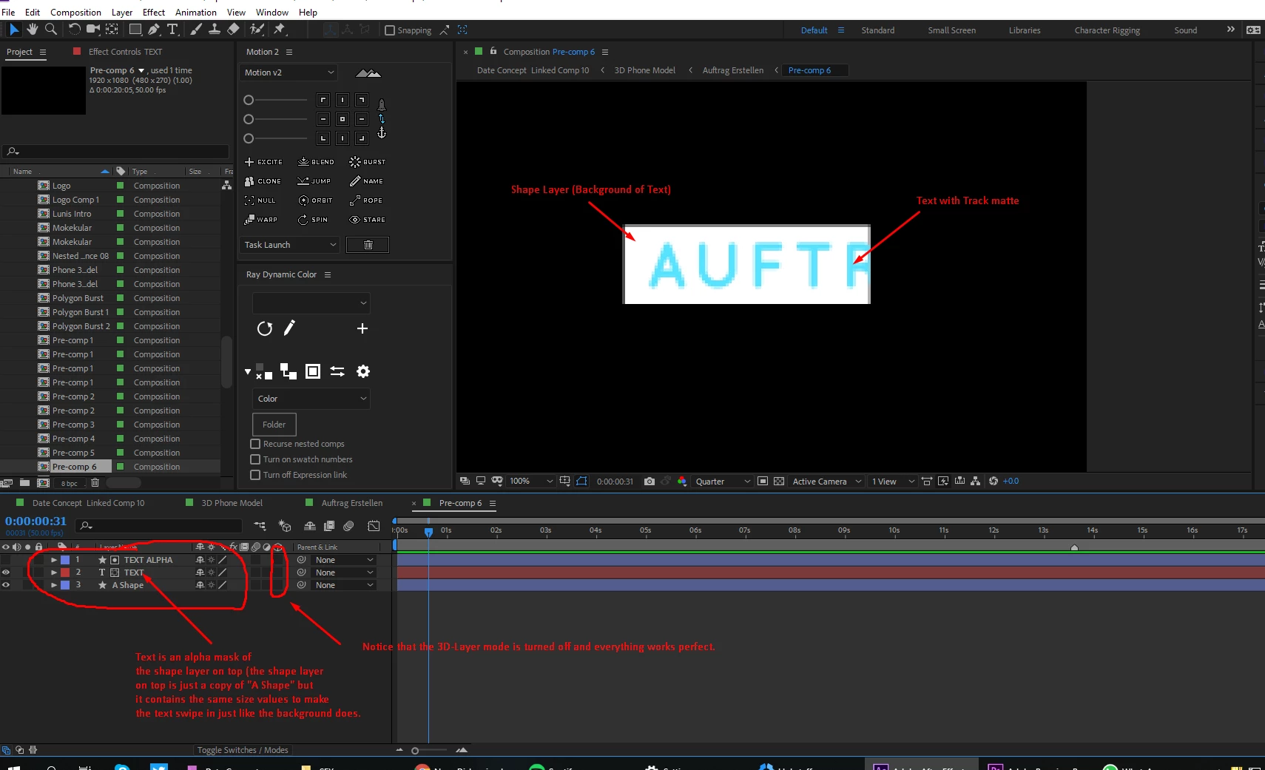Click Auftrag Erstellen in viewer breadcrumb
Screen dimensions: 1265x770
click(732, 70)
